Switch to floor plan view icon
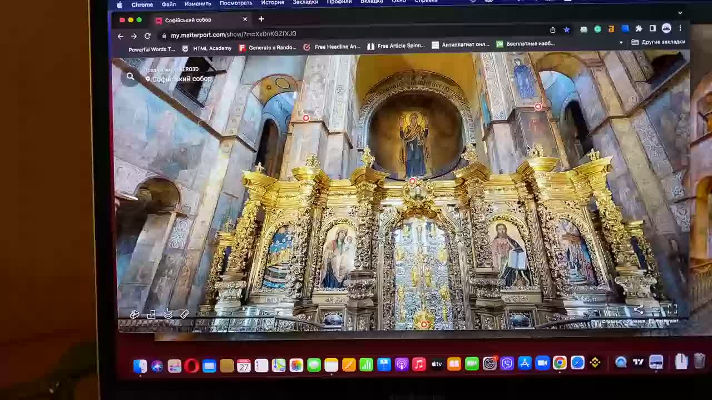This screenshot has height=400, width=712. click(151, 314)
